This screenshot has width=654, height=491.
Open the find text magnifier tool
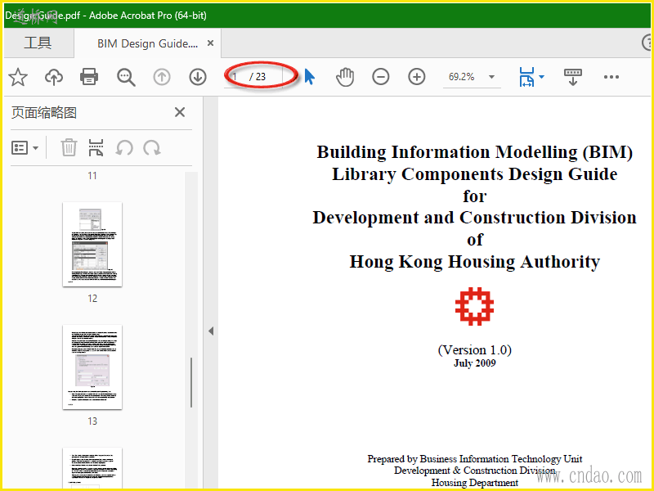point(126,77)
